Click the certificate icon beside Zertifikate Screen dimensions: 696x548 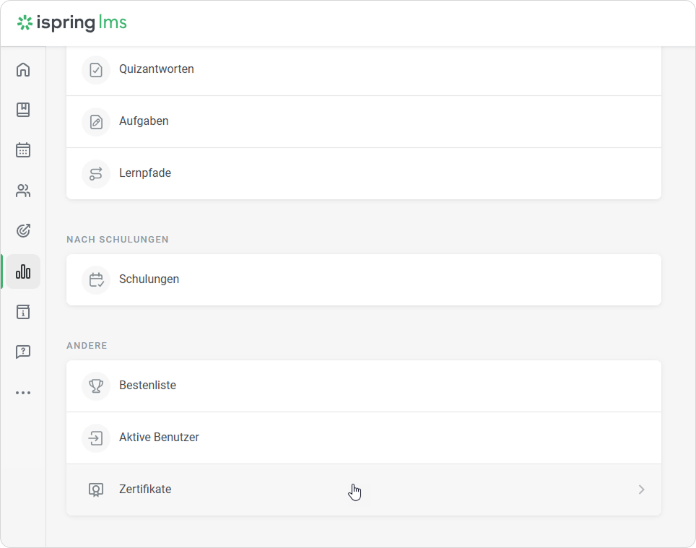[x=96, y=490]
